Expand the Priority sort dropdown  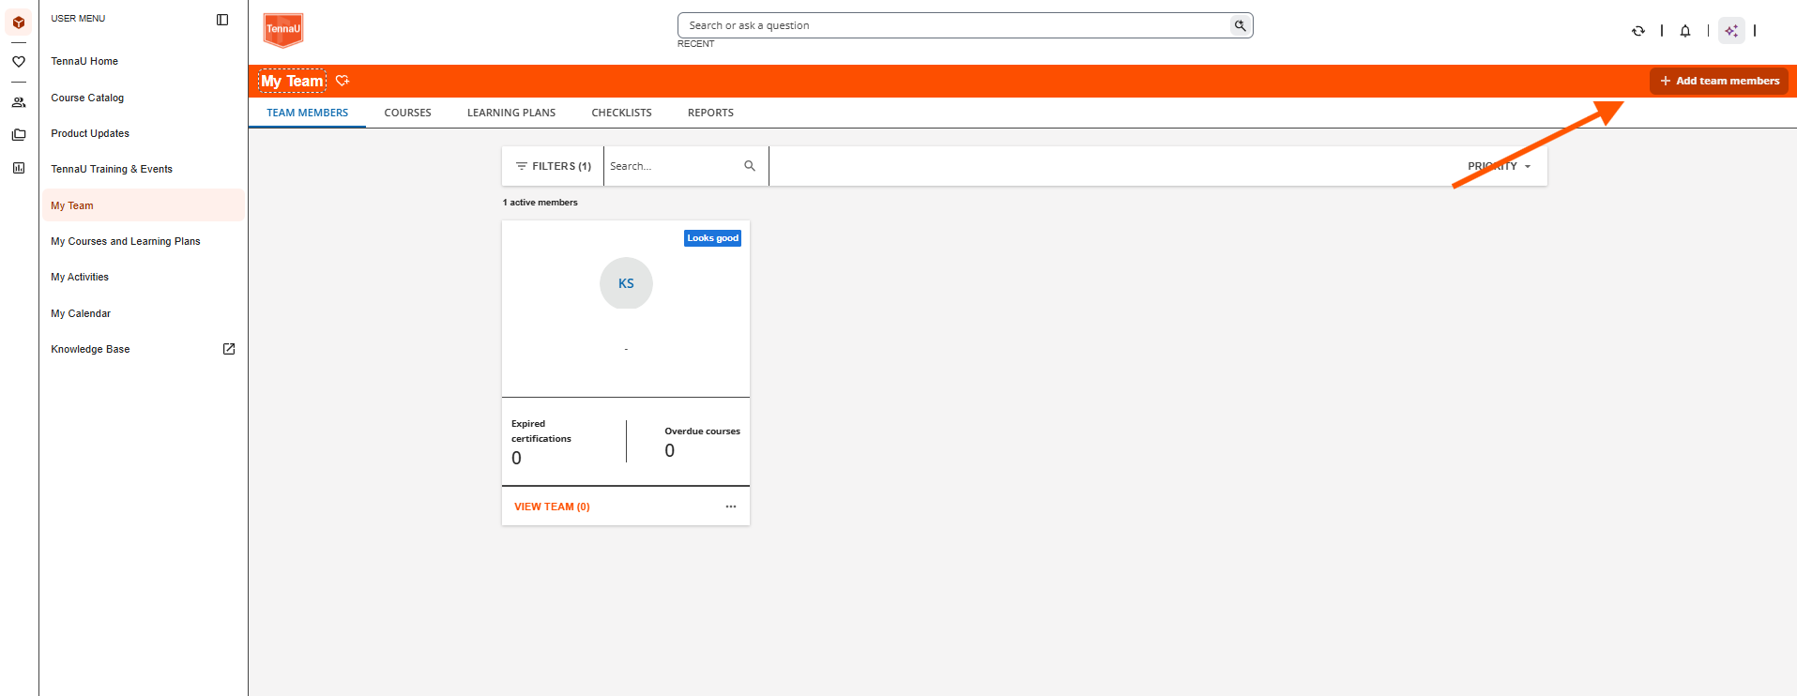pyautogui.click(x=1500, y=166)
